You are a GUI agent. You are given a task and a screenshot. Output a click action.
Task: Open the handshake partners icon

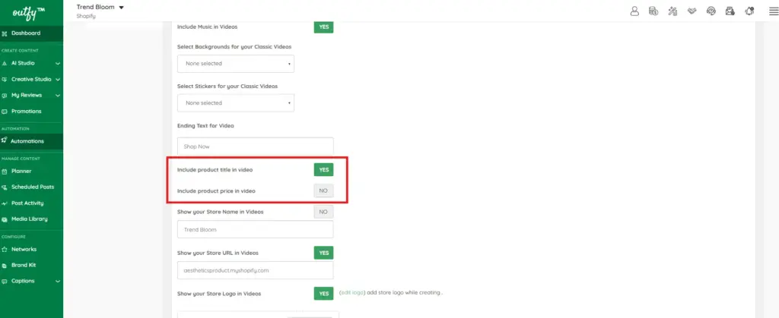tap(692, 11)
